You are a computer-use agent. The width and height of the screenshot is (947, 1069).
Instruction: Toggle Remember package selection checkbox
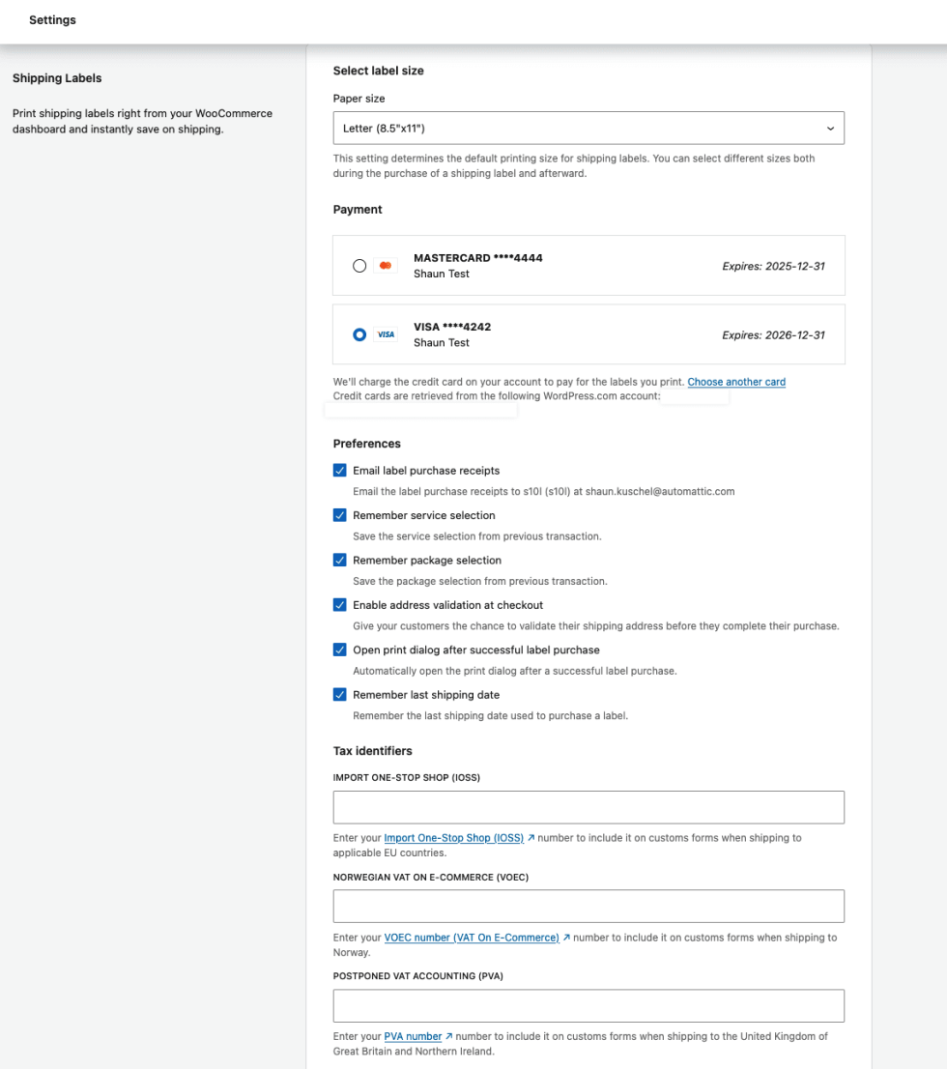340,561
